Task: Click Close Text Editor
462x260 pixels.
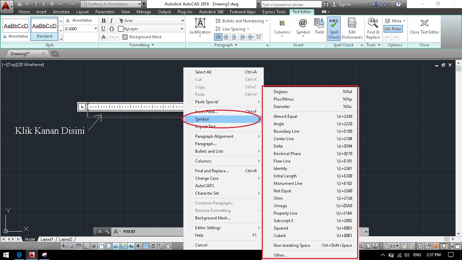Action: coord(424,27)
